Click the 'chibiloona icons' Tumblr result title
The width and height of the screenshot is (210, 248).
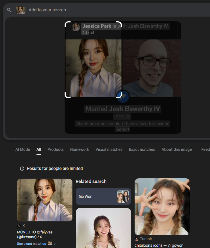coord(159,245)
